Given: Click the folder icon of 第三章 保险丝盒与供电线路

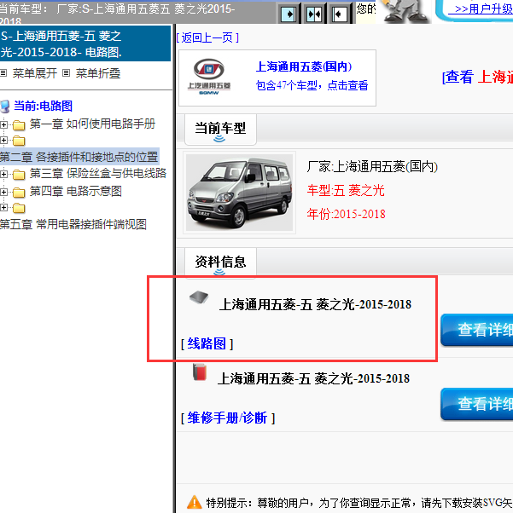Looking at the screenshot, I should pos(19,175).
